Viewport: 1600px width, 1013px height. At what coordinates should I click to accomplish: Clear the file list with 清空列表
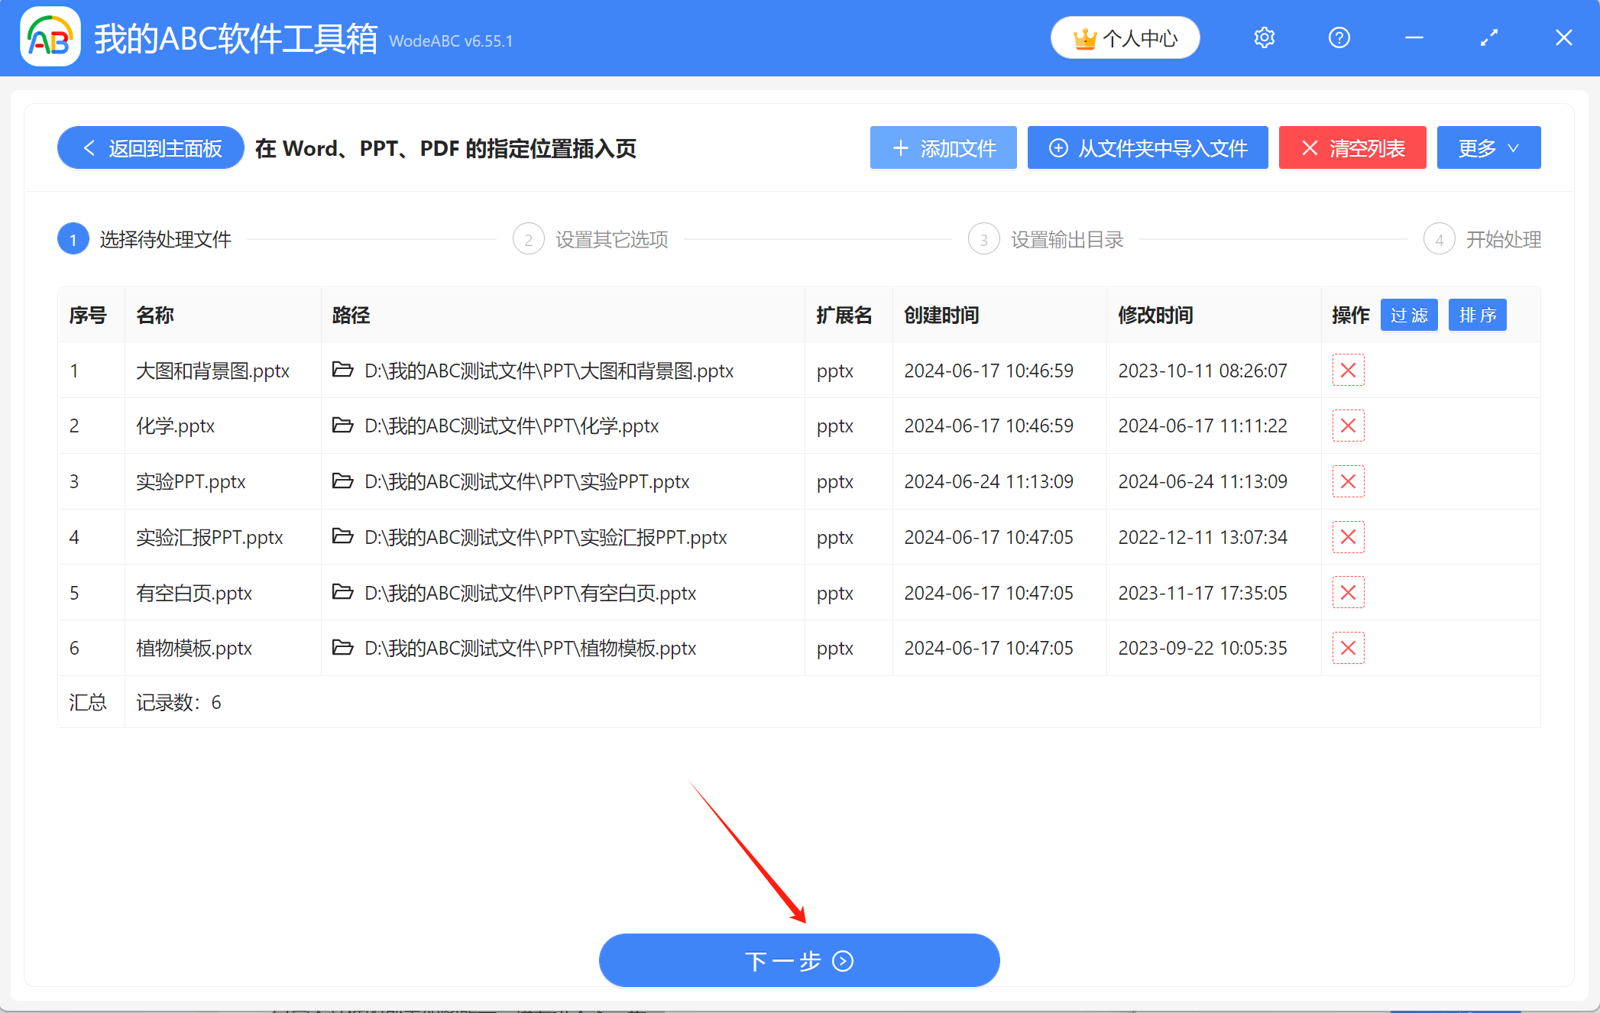[x=1352, y=147]
